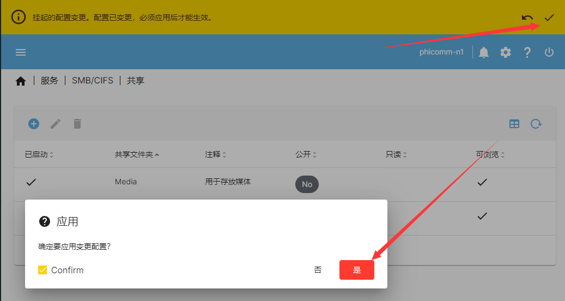Reload the shares table with refresh icon
Screen dimensions: 565x301
536,124
